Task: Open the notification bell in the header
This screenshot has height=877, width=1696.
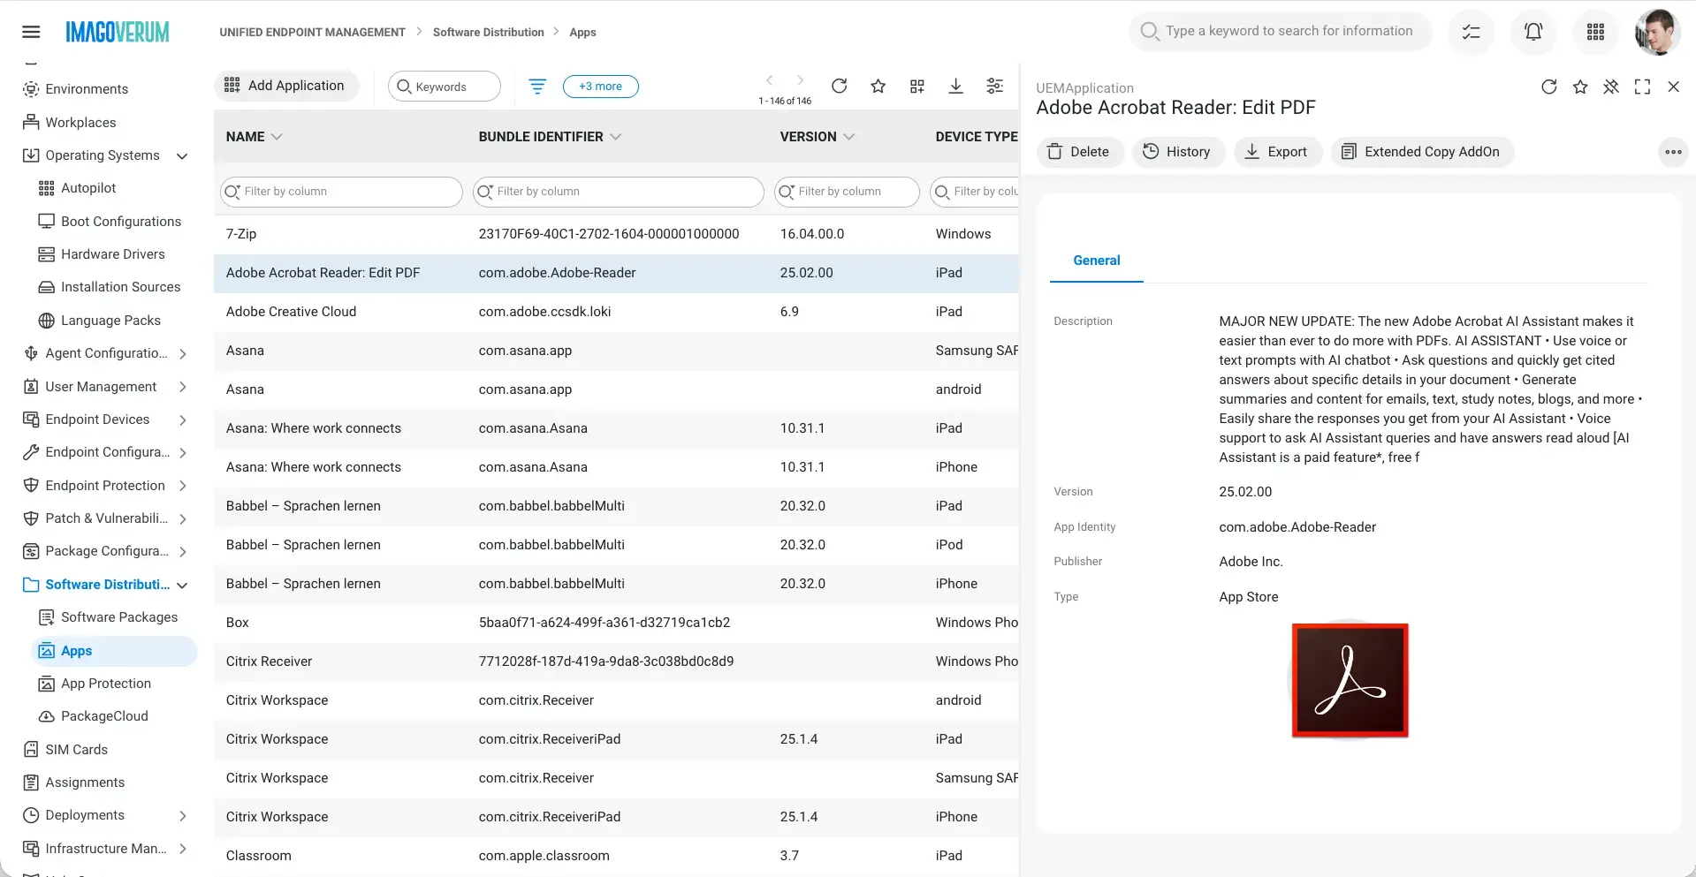Action: pyautogui.click(x=1532, y=32)
